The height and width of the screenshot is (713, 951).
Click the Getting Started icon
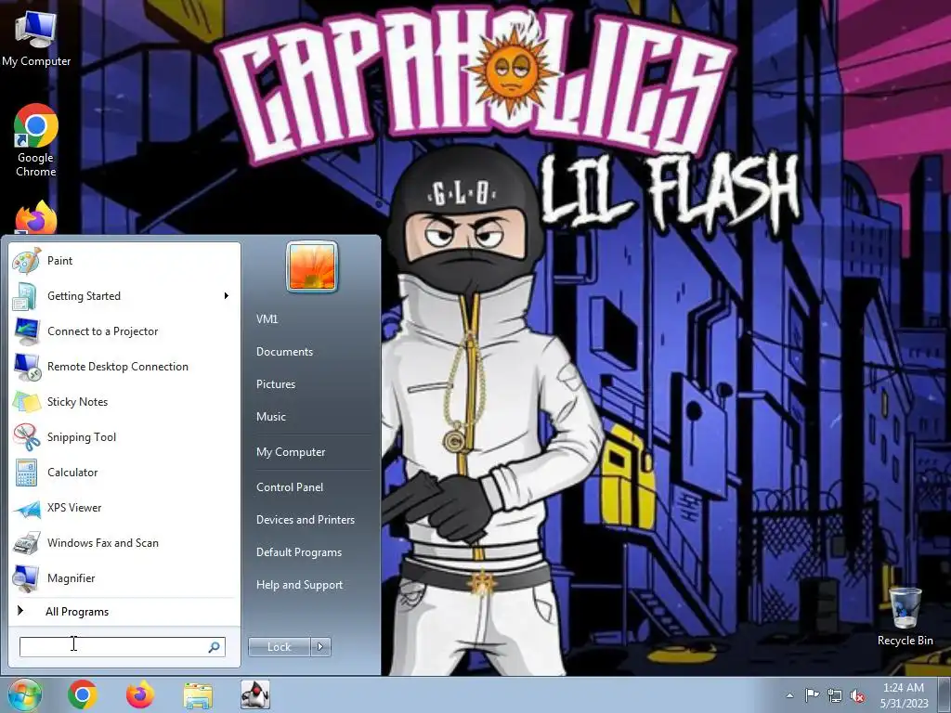coord(25,296)
